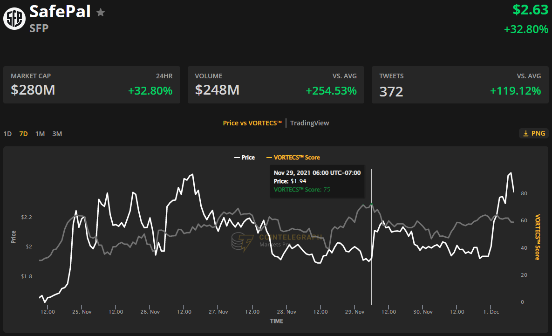Click the 26. Nov axis label
552x336 pixels.
coord(150,312)
